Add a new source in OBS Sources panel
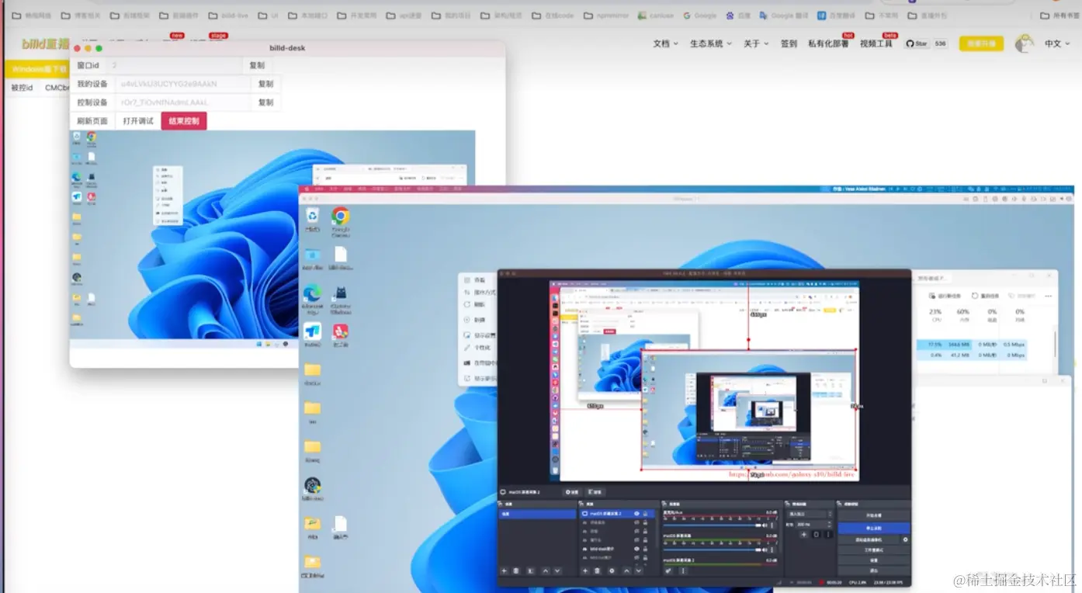 (584, 570)
